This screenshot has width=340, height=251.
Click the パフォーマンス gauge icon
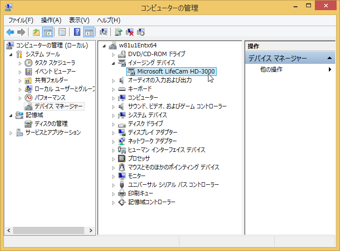click(x=29, y=98)
